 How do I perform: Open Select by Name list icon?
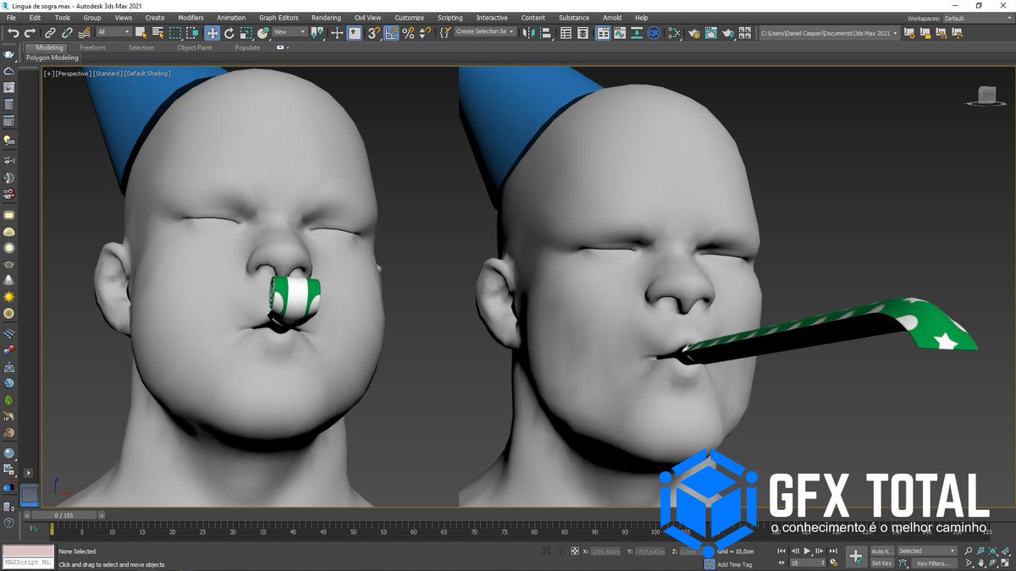(x=157, y=33)
